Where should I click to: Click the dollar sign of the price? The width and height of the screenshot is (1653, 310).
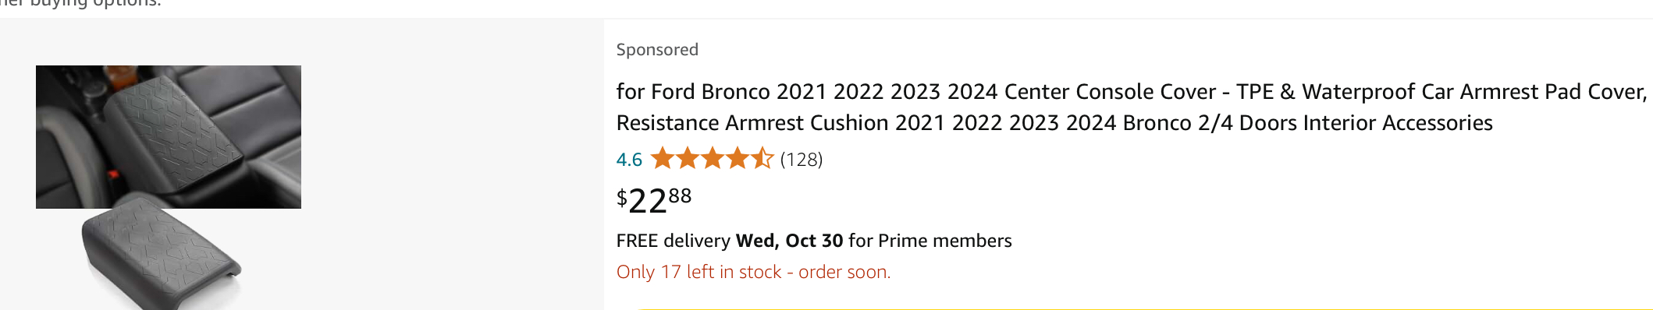(622, 198)
